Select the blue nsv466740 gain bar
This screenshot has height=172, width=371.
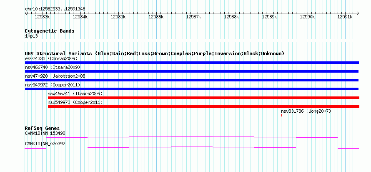(x=192, y=71)
